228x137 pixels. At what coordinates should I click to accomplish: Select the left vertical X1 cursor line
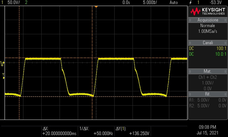[x=19, y=62]
